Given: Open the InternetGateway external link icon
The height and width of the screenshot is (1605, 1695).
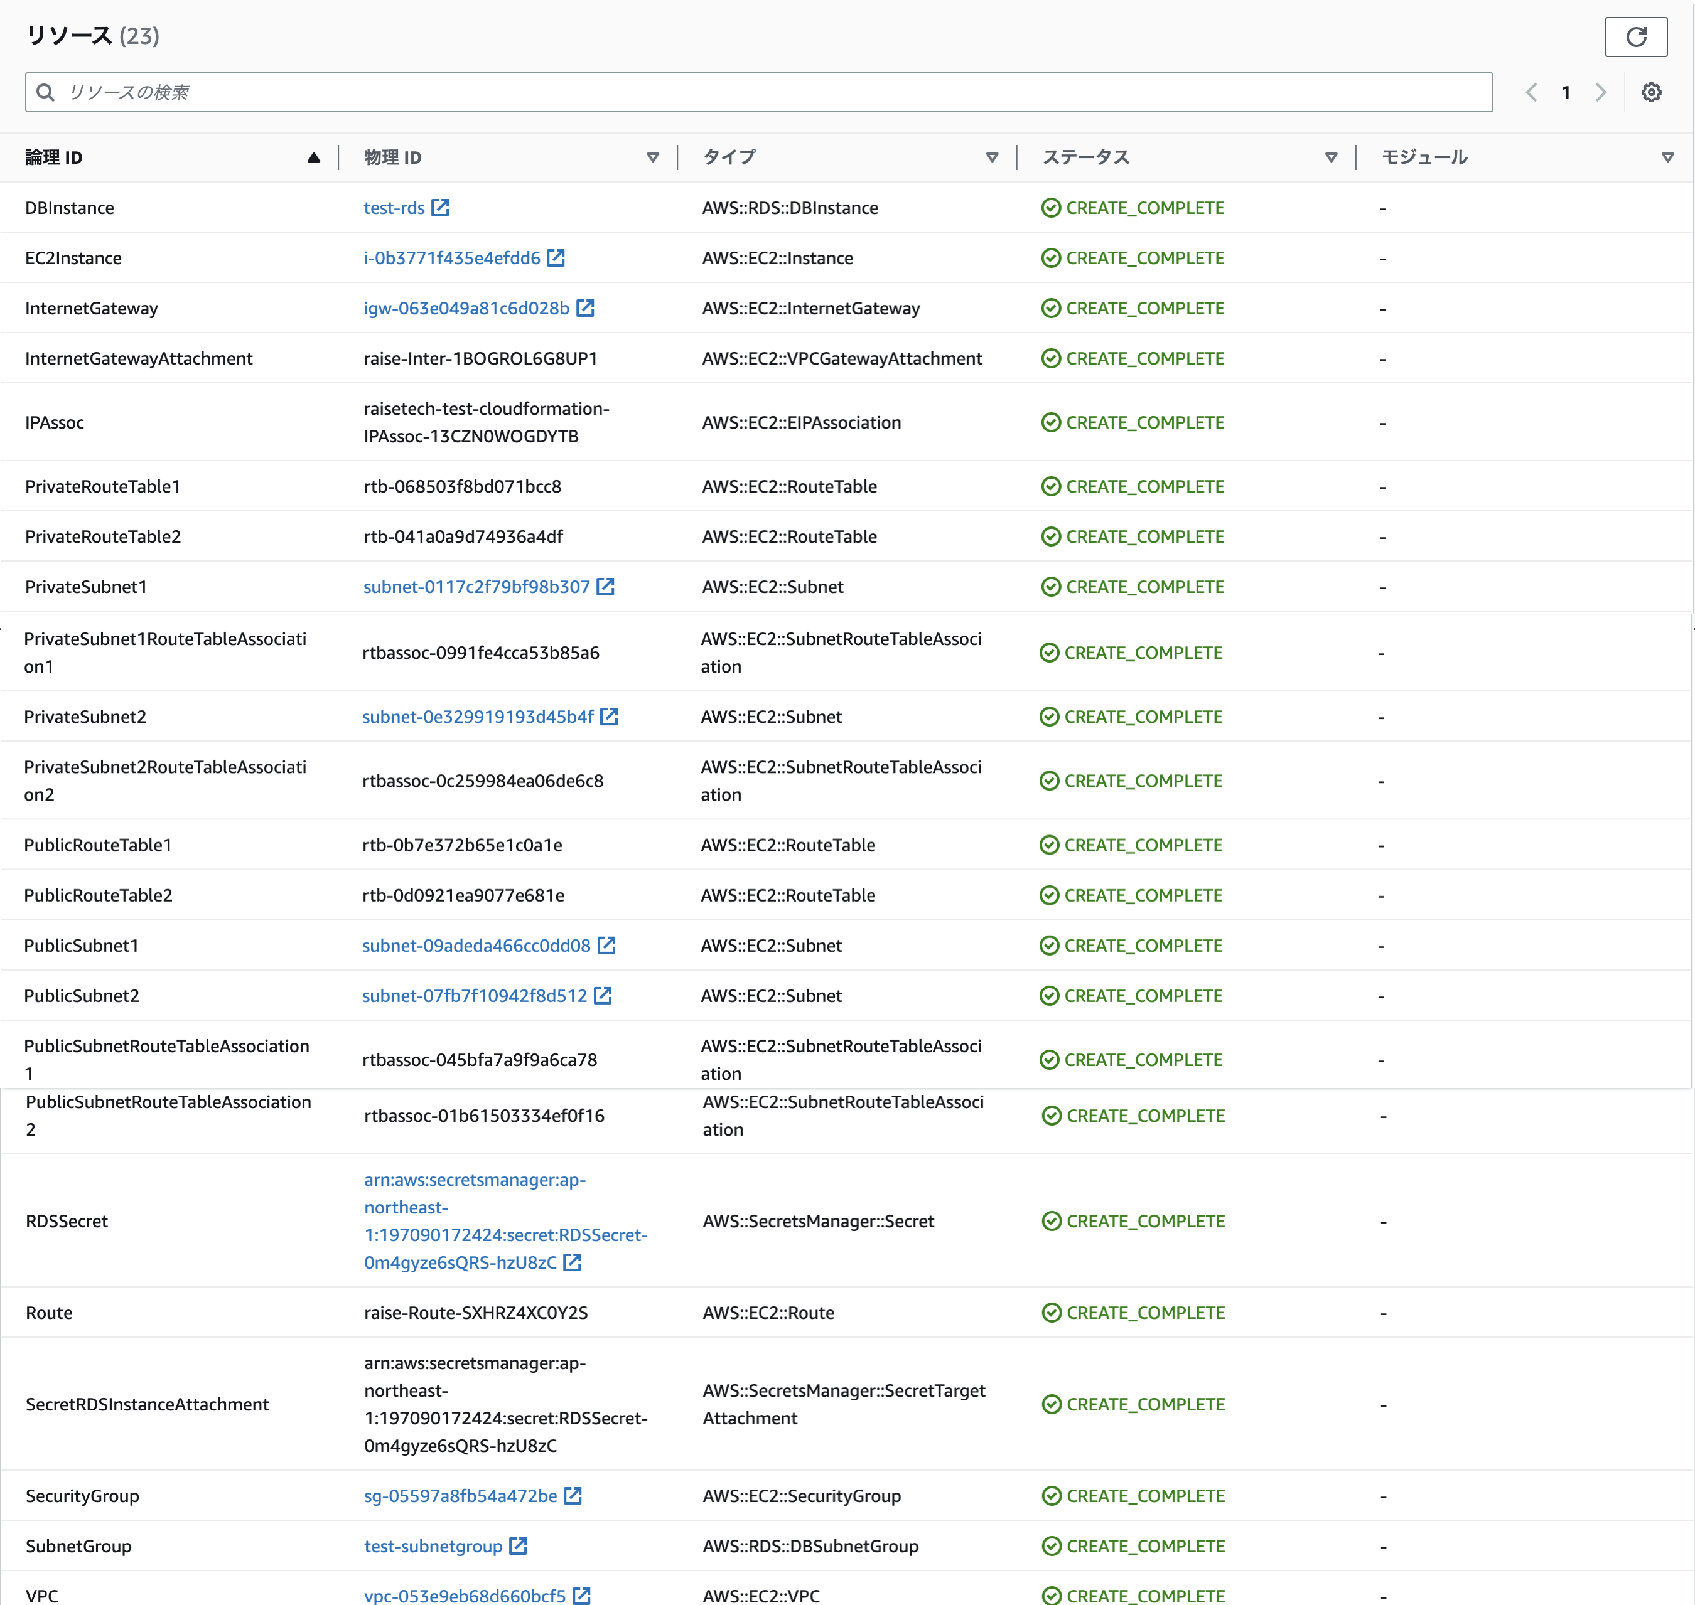Looking at the screenshot, I should click(586, 308).
